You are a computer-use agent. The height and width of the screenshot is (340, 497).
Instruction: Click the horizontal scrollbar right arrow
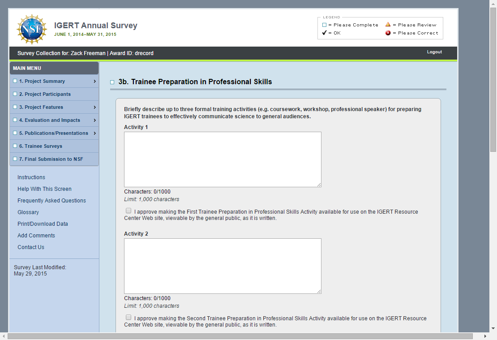(485, 336)
